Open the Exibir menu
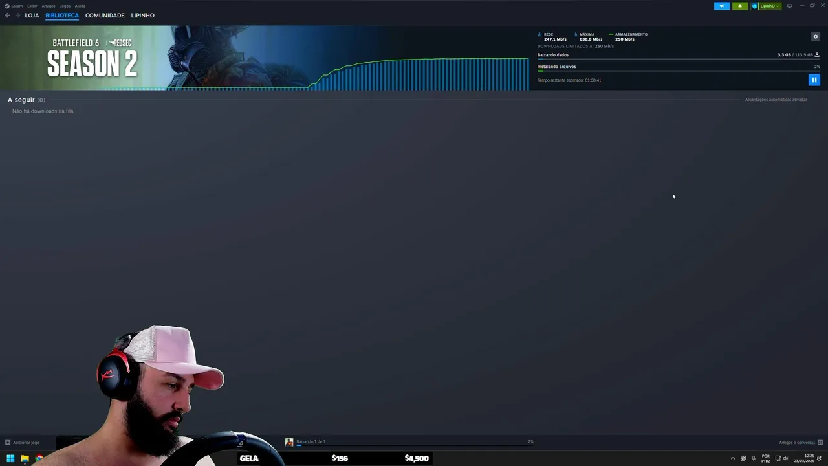The width and height of the screenshot is (828, 466). (x=32, y=6)
